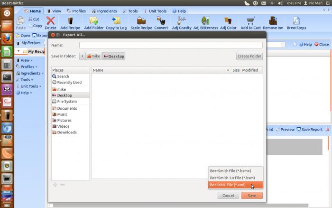
Task: Click the Preview button in report toolbar
Action: click(x=285, y=129)
